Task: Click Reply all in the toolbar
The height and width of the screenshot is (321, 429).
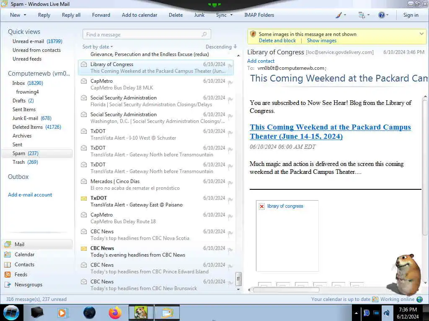Action: click(x=71, y=15)
